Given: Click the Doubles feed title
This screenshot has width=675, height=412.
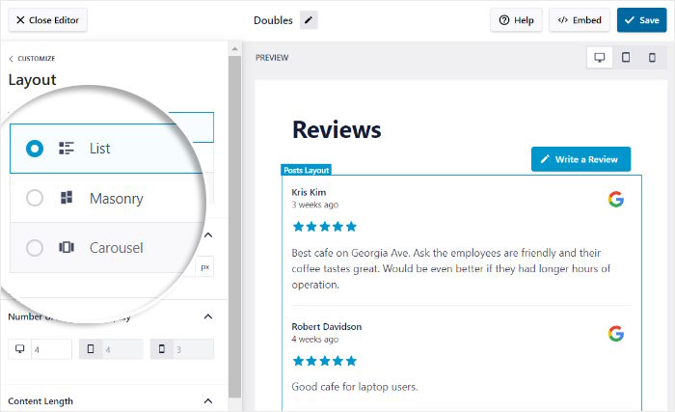Looking at the screenshot, I should pyautogui.click(x=273, y=20).
